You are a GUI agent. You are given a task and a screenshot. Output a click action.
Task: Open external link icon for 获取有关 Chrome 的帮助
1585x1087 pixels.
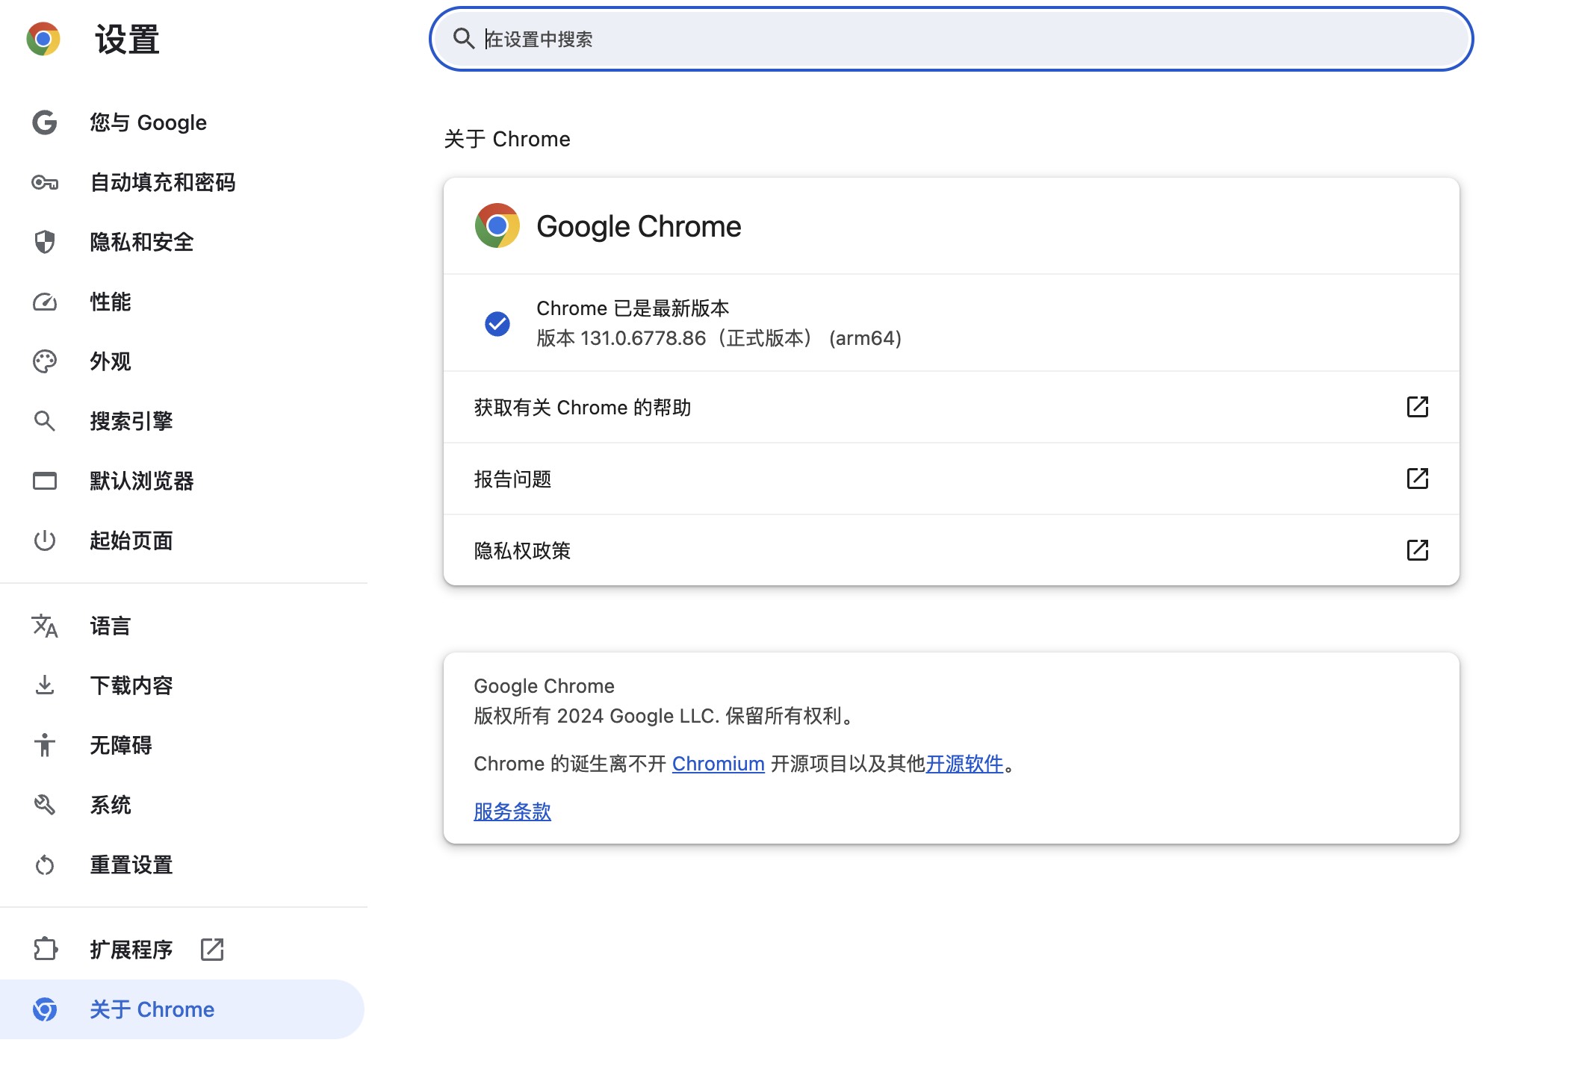point(1418,407)
